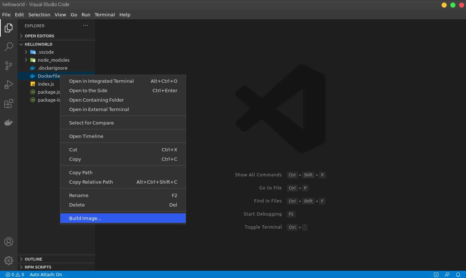Choose Open in External Terminal

tap(123, 109)
